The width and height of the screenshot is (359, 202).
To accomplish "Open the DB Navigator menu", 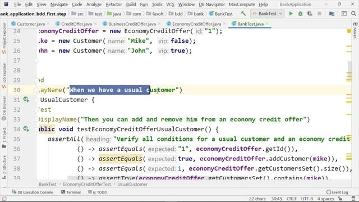I will [x=212, y=4].
